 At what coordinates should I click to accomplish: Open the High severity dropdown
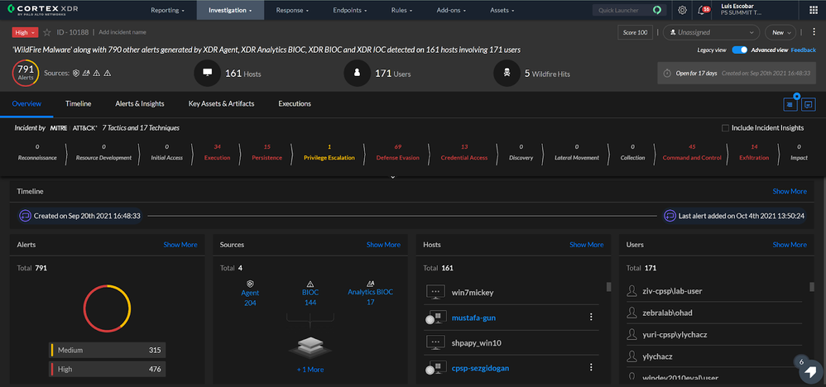tap(24, 32)
